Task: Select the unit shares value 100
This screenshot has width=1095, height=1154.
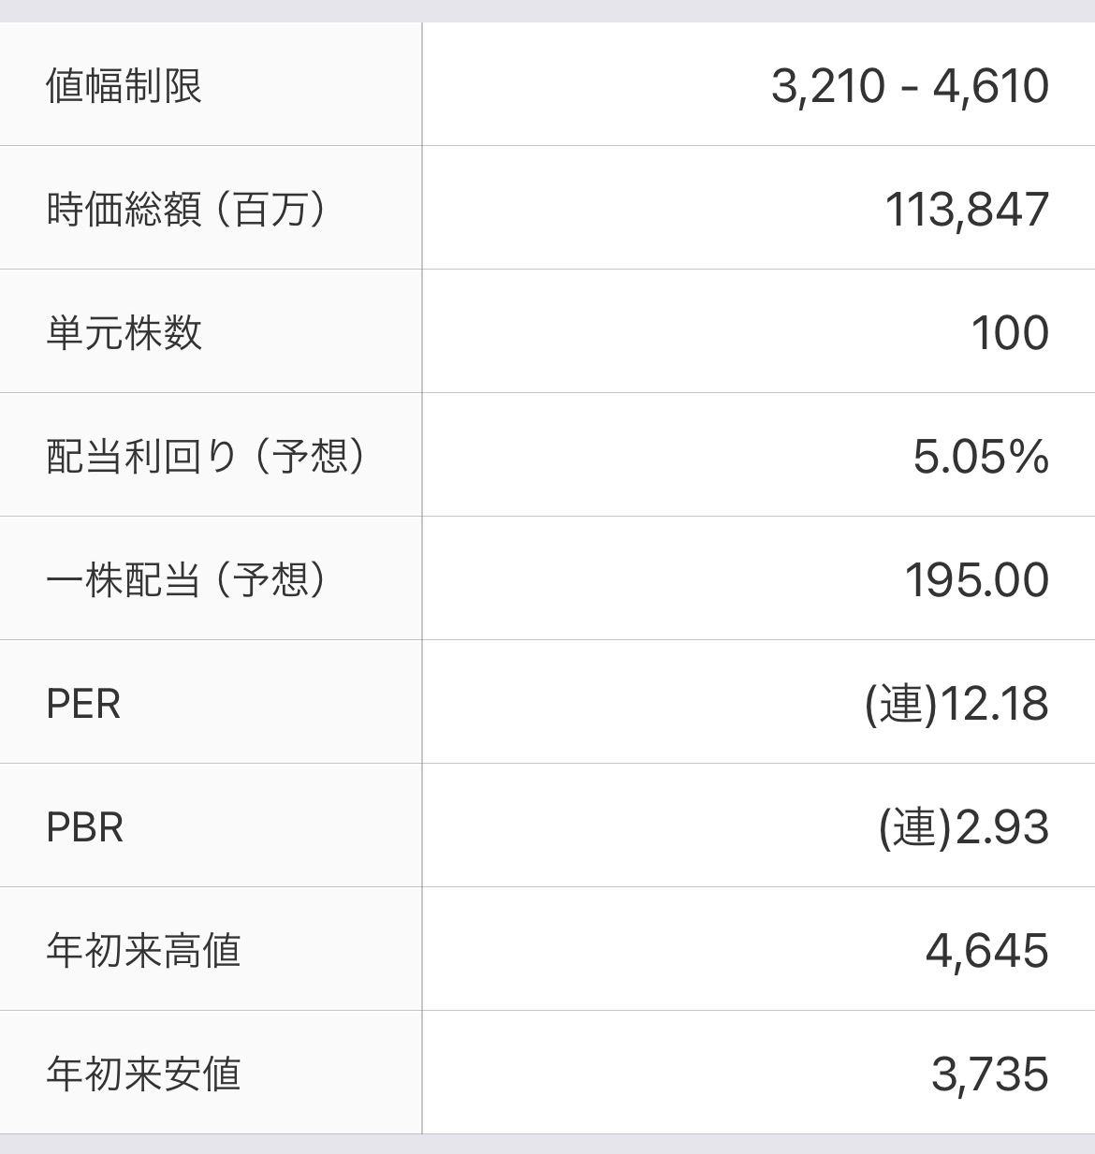Action: click(1010, 333)
